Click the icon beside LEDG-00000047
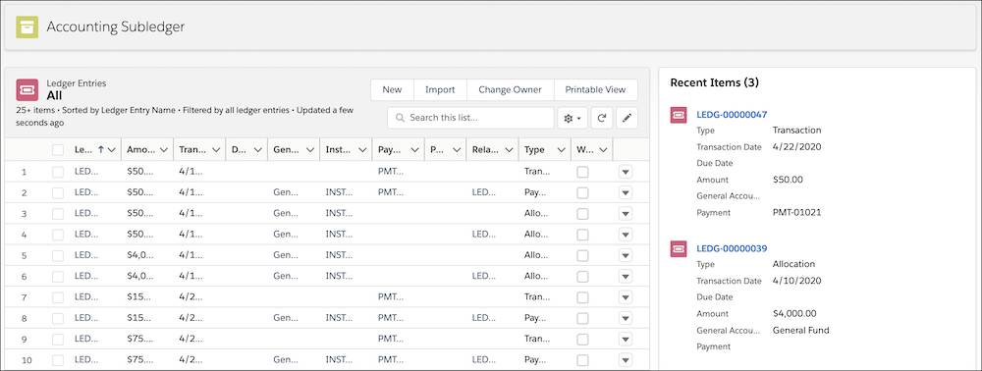The width and height of the screenshot is (982, 371). click(x=679, y=115)
